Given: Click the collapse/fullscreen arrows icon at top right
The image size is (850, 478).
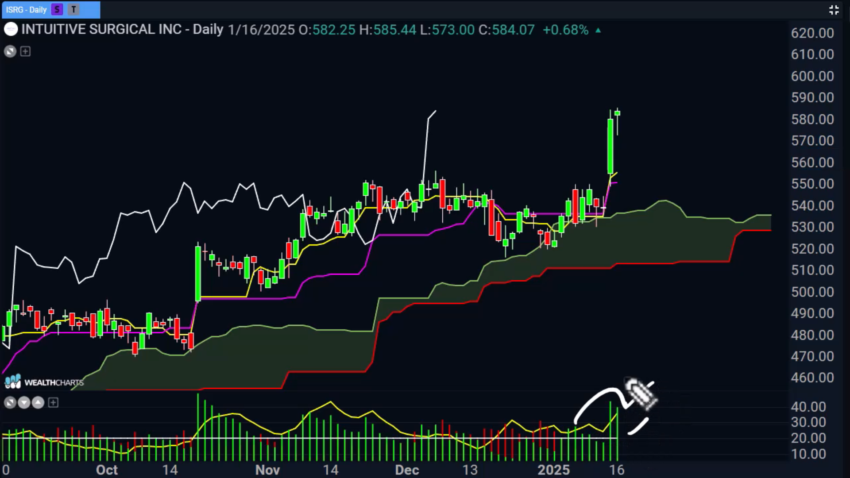Looking at the screenshot, I should point(834,10).
